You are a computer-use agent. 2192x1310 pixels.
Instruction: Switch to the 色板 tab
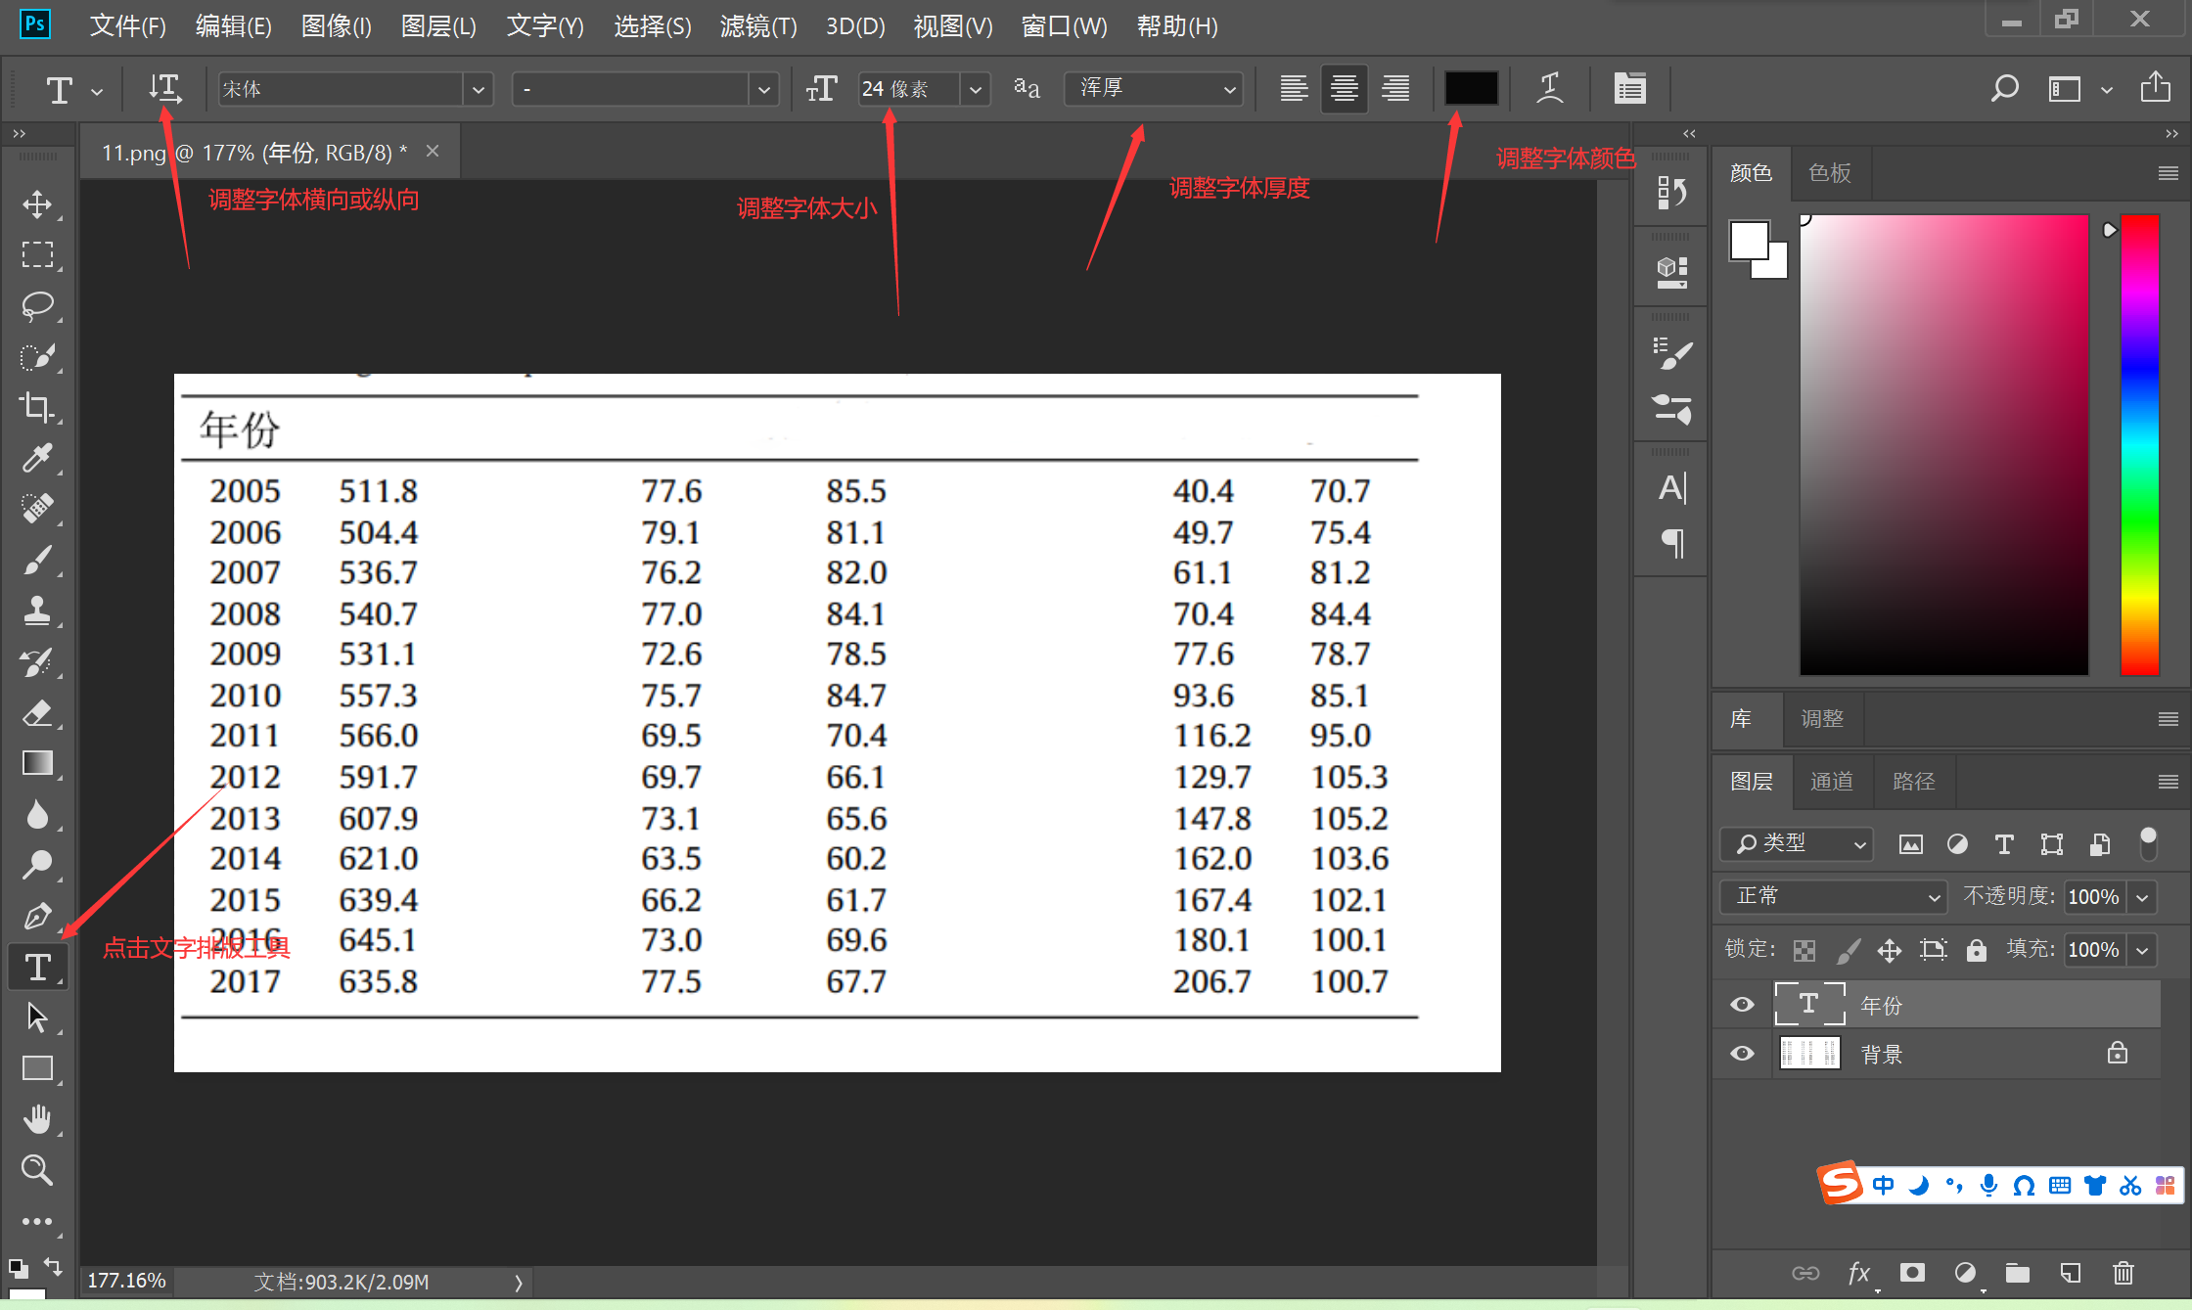[x=1830, y=173]
